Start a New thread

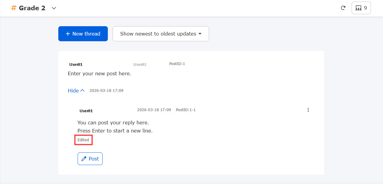point(83,34)
